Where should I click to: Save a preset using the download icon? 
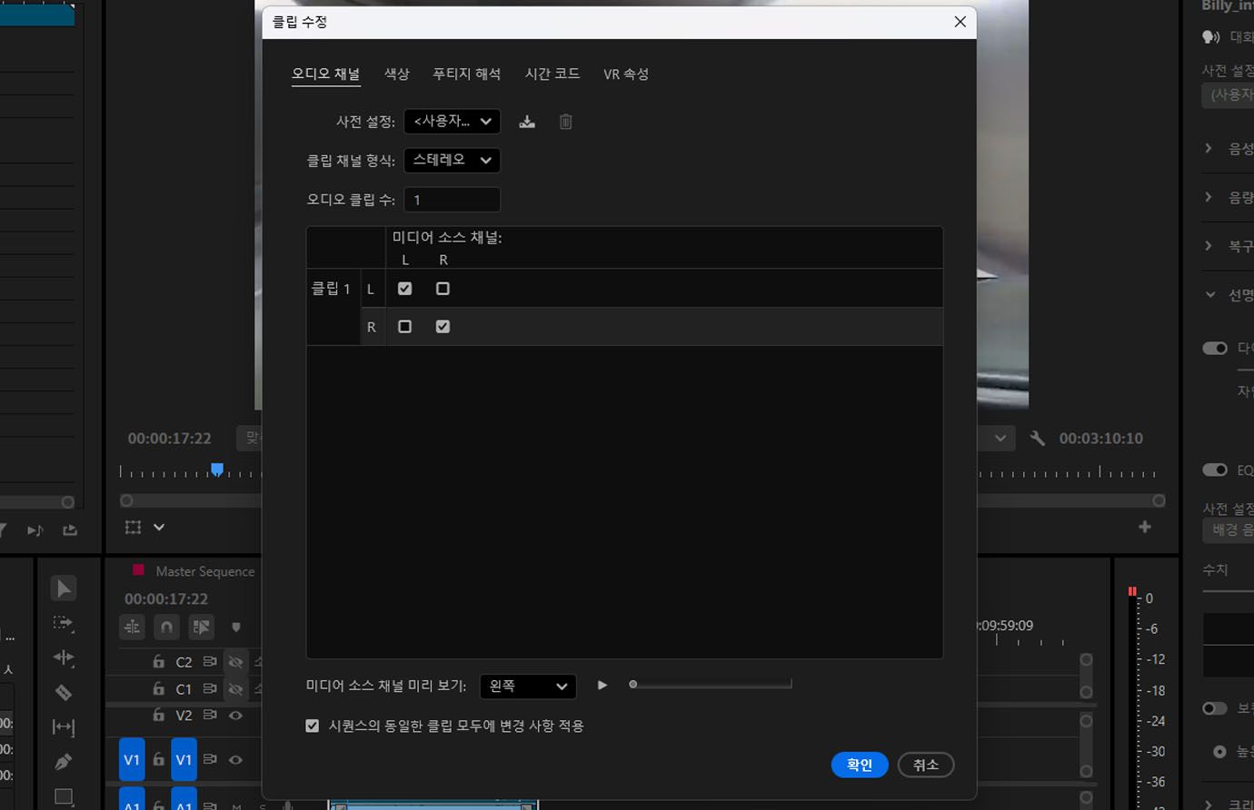pyautogui.click(x=527, y=121)
